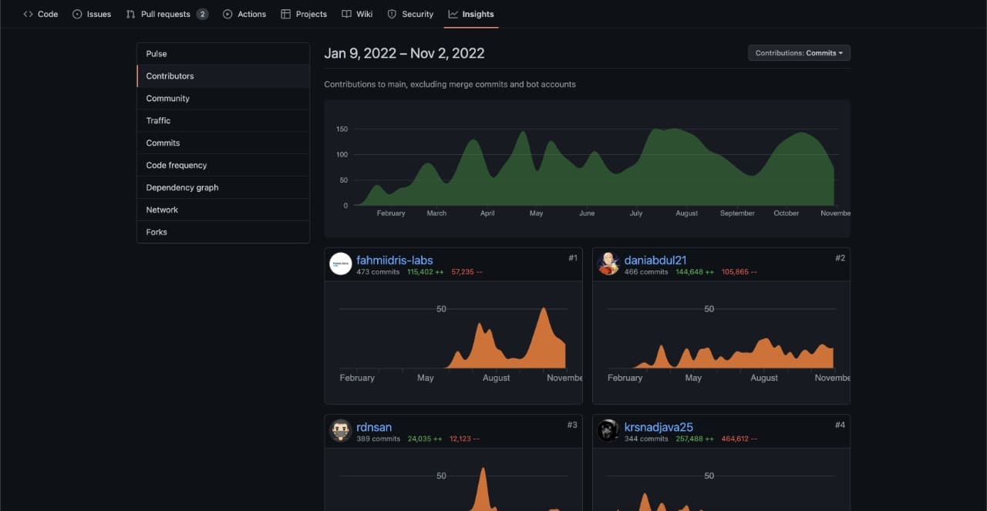Open krsnadjava25 profile link

pos(659,427)
